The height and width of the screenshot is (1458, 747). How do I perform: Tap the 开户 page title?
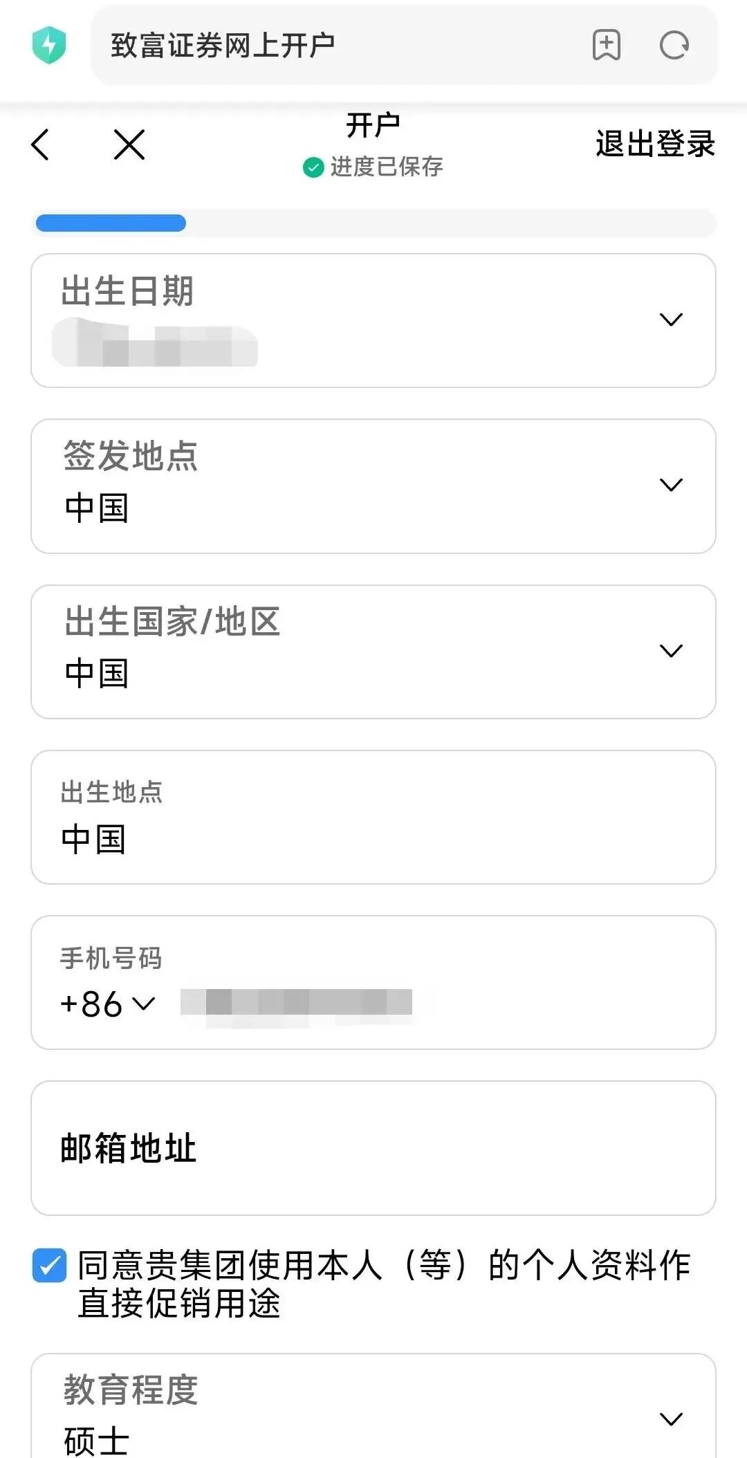[x=373, y=126]
